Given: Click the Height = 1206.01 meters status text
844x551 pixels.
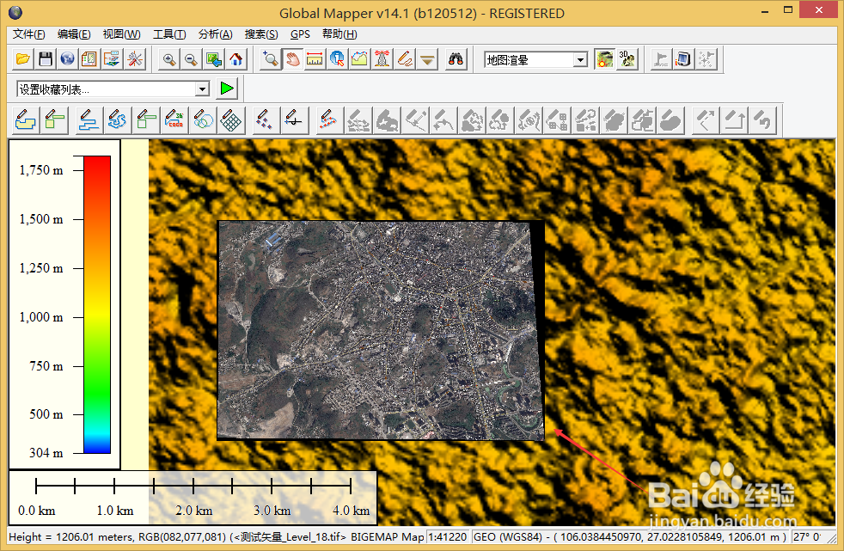Looking at the screenshot, I should (70, 537).
